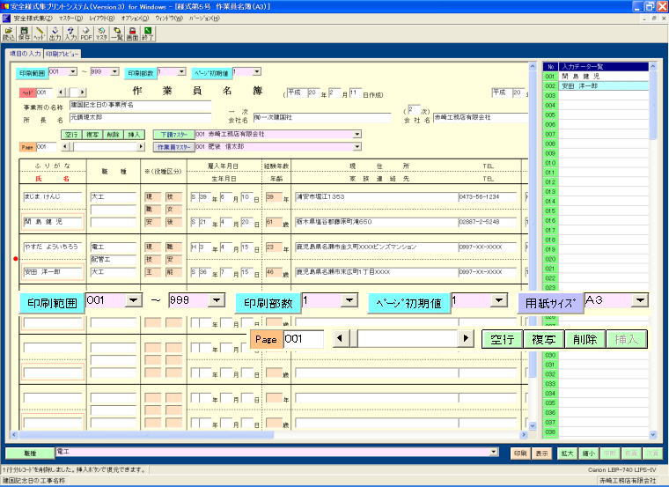Click the 事業所の名称 text field
This screenshot has width=669, height=487.
pos(139,105)
